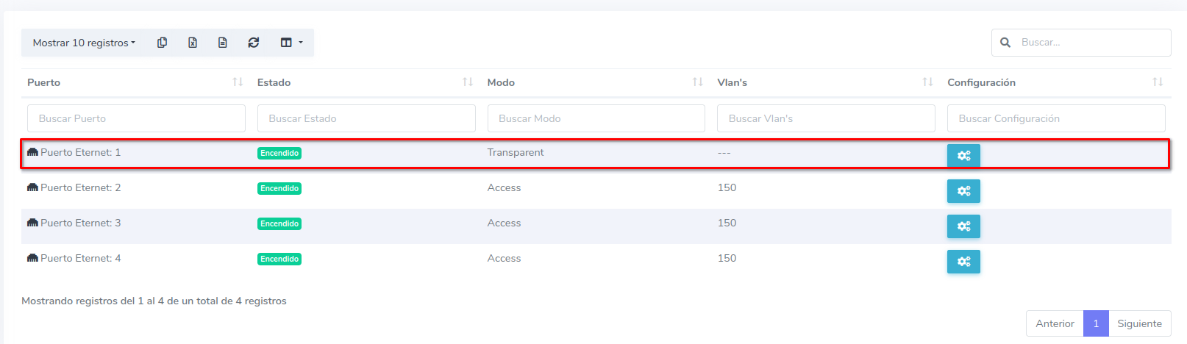Go to the Siguiente page
The width and height of the screenshot is (1187, 344).
coord(1139,323)
